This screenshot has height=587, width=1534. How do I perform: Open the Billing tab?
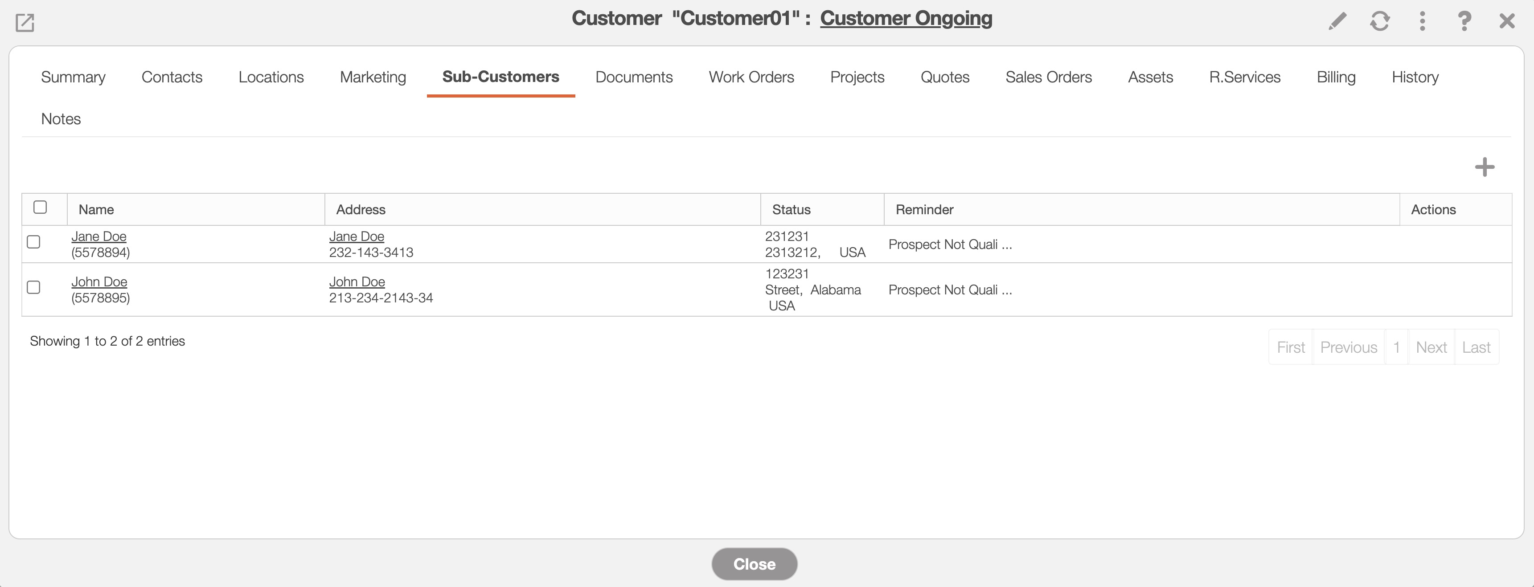click(x=1336, y=77)
